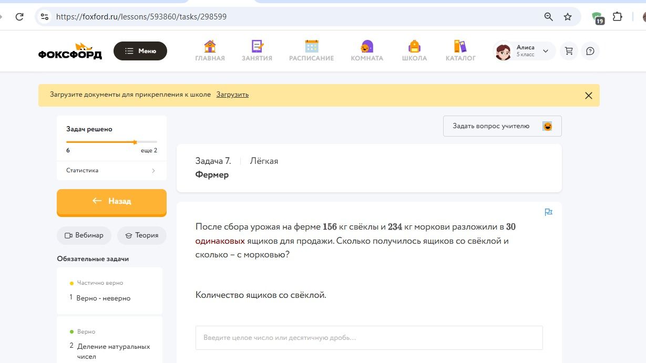This screenshot has height=363, width=646.
Task: Expand Статистика section arrow
Action: tap(153, 171)
